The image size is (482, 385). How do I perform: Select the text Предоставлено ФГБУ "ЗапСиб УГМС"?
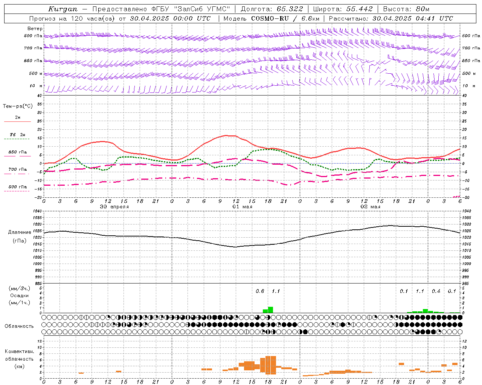pos(161,9)
